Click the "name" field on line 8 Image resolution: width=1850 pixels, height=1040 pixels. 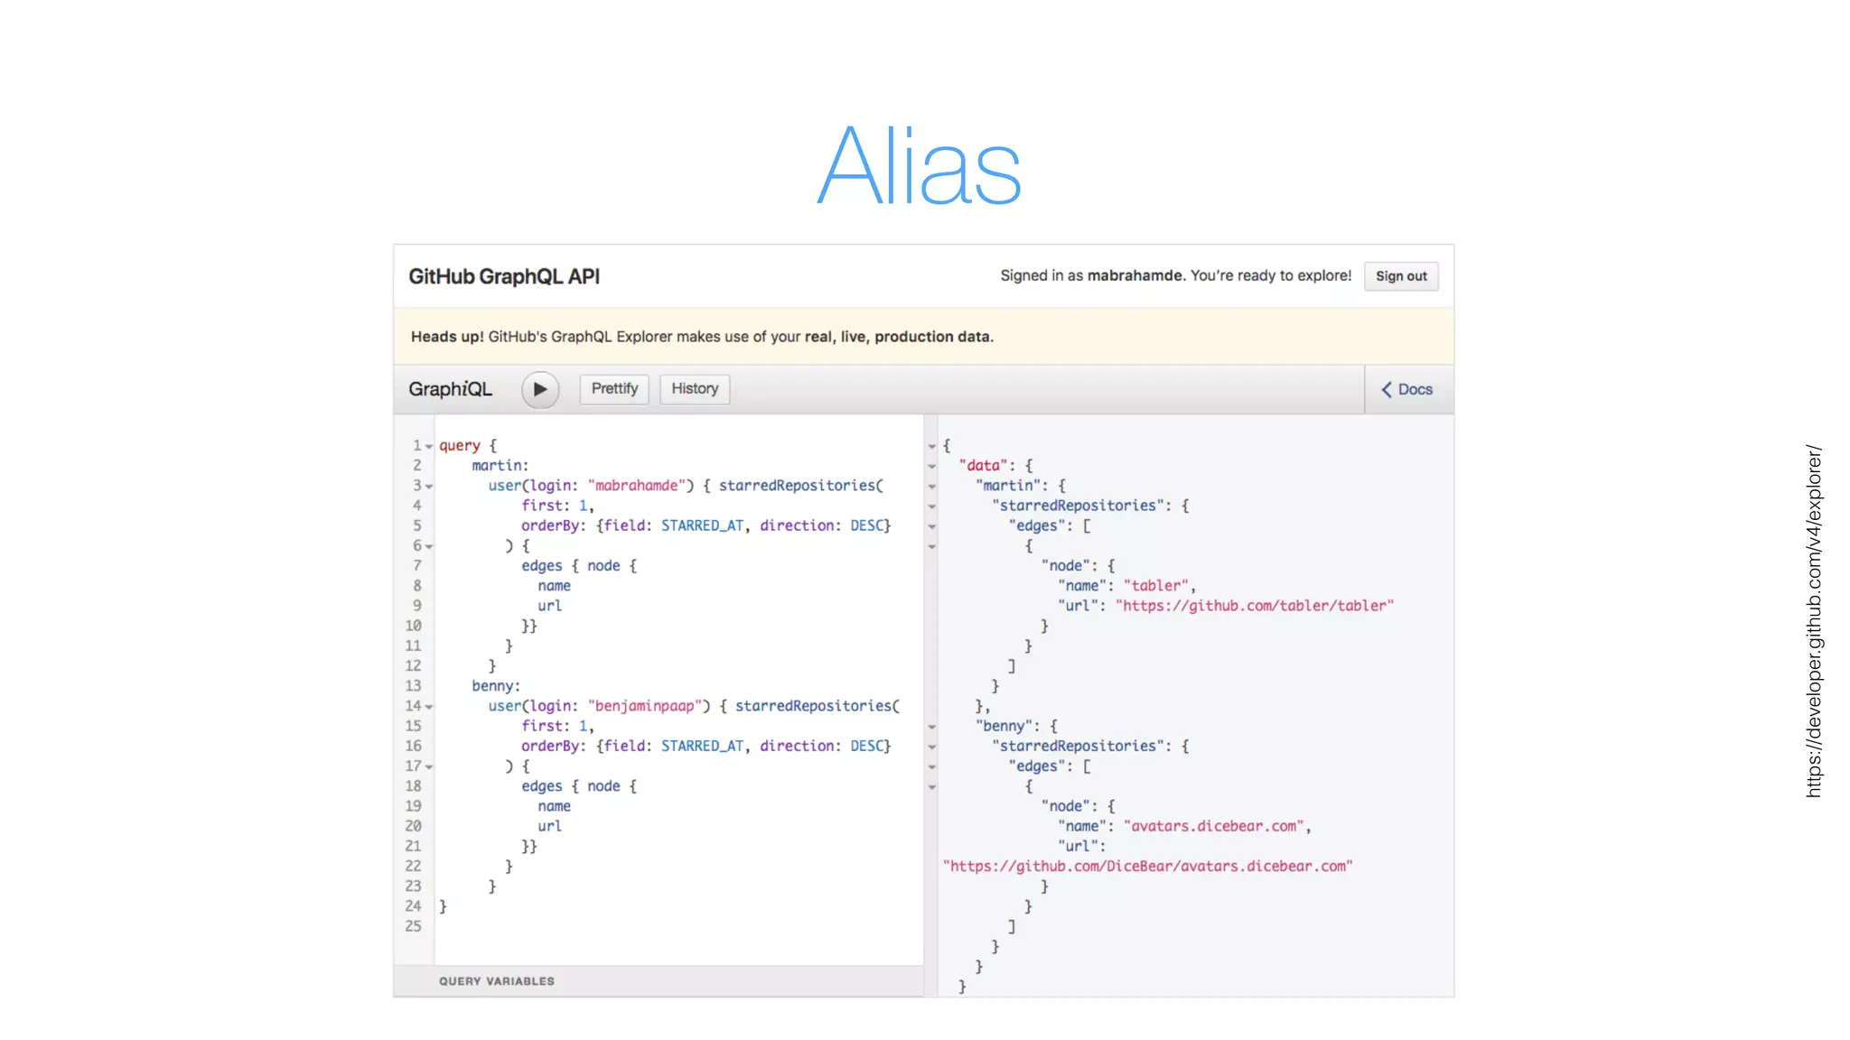pos(554,586)
